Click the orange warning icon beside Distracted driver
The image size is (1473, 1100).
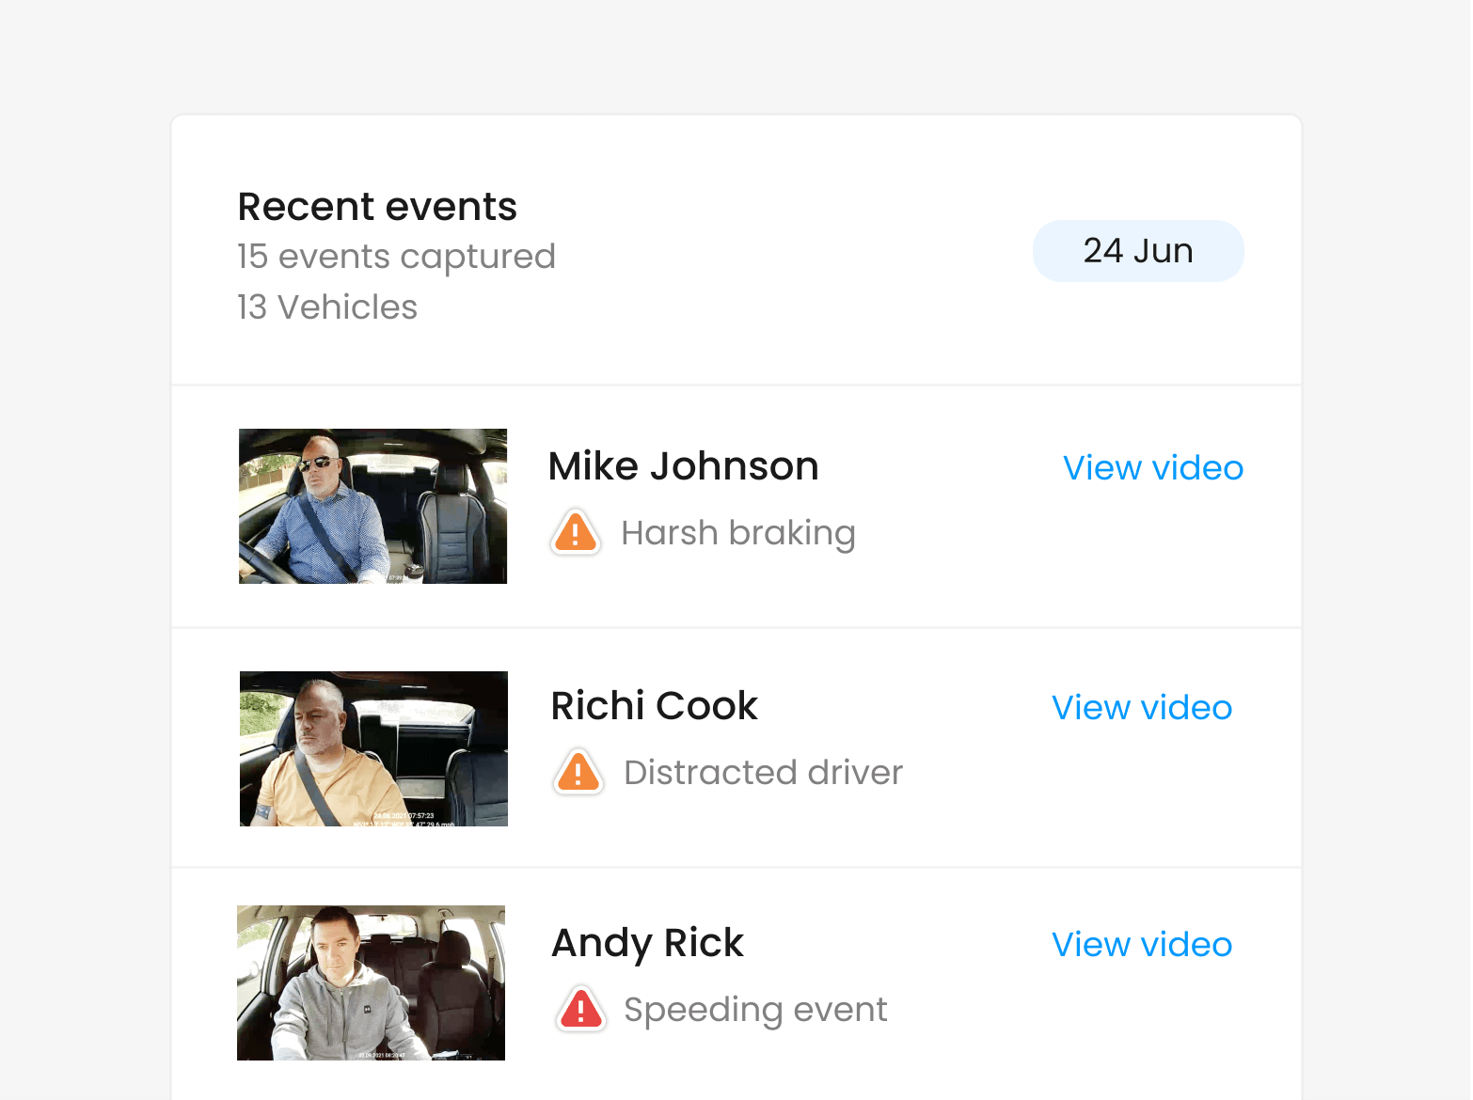(x=578, y=773)
